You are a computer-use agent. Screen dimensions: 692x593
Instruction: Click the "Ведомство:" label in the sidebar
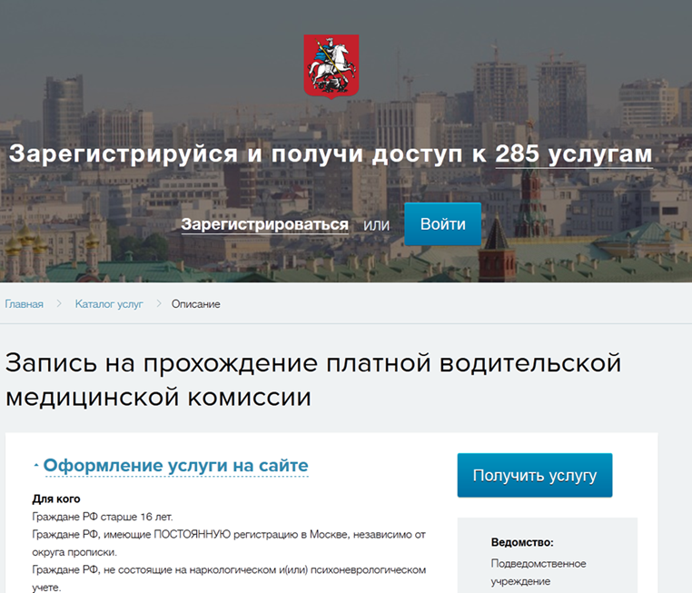click(x=522, y=542)
